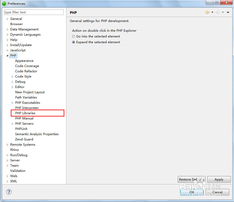Expand the PHP Executables node
Image resolution: width=234 pixels, height=202 pixels.
12,103
